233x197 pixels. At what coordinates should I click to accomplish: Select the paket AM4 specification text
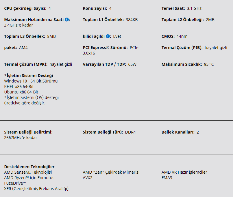[16, 48]
